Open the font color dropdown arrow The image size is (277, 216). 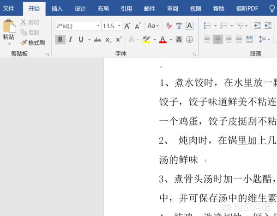pos(171,39)
